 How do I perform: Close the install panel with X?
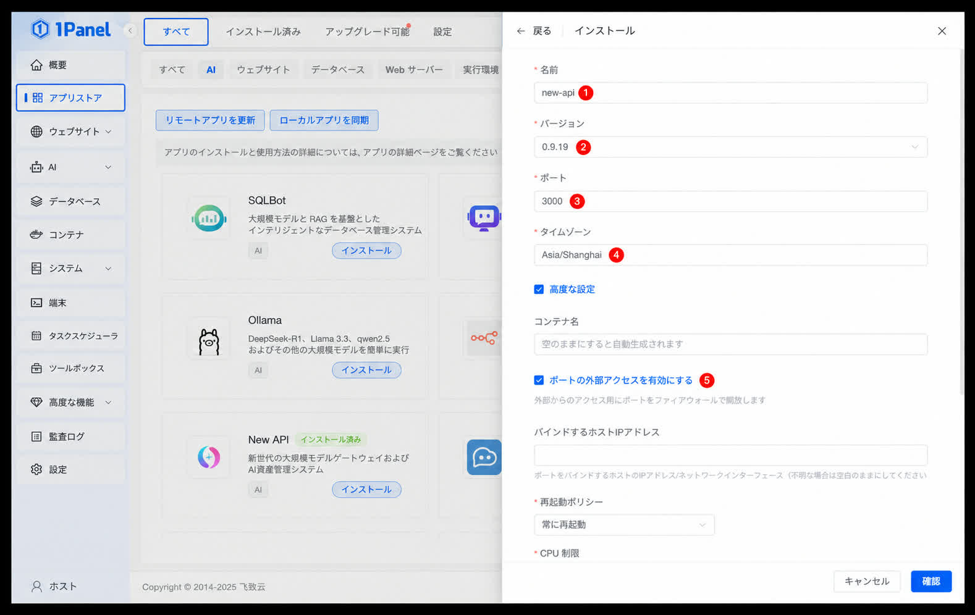[x=942, y=31]
